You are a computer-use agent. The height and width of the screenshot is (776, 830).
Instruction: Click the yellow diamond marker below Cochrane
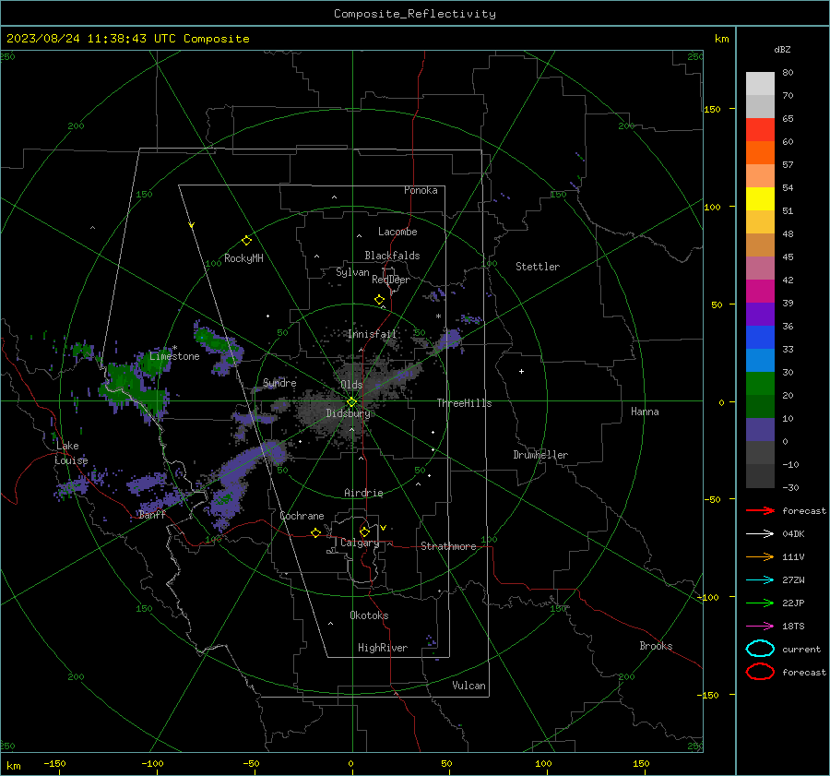(x=315, y=532)
